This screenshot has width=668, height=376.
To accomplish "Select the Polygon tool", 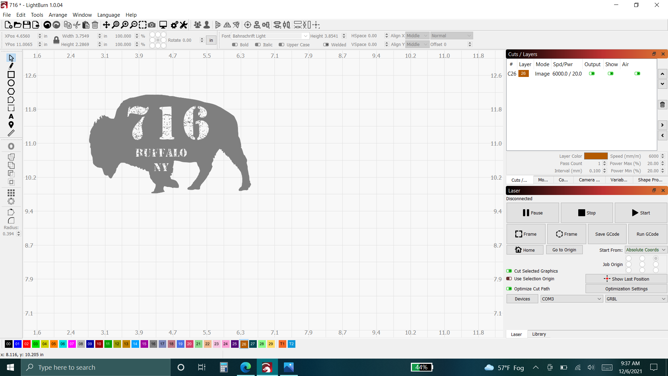I will tap(11, 91).
